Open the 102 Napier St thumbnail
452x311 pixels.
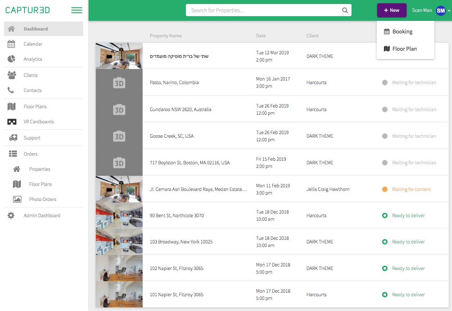pyautogui.click(x=119, y=268)
